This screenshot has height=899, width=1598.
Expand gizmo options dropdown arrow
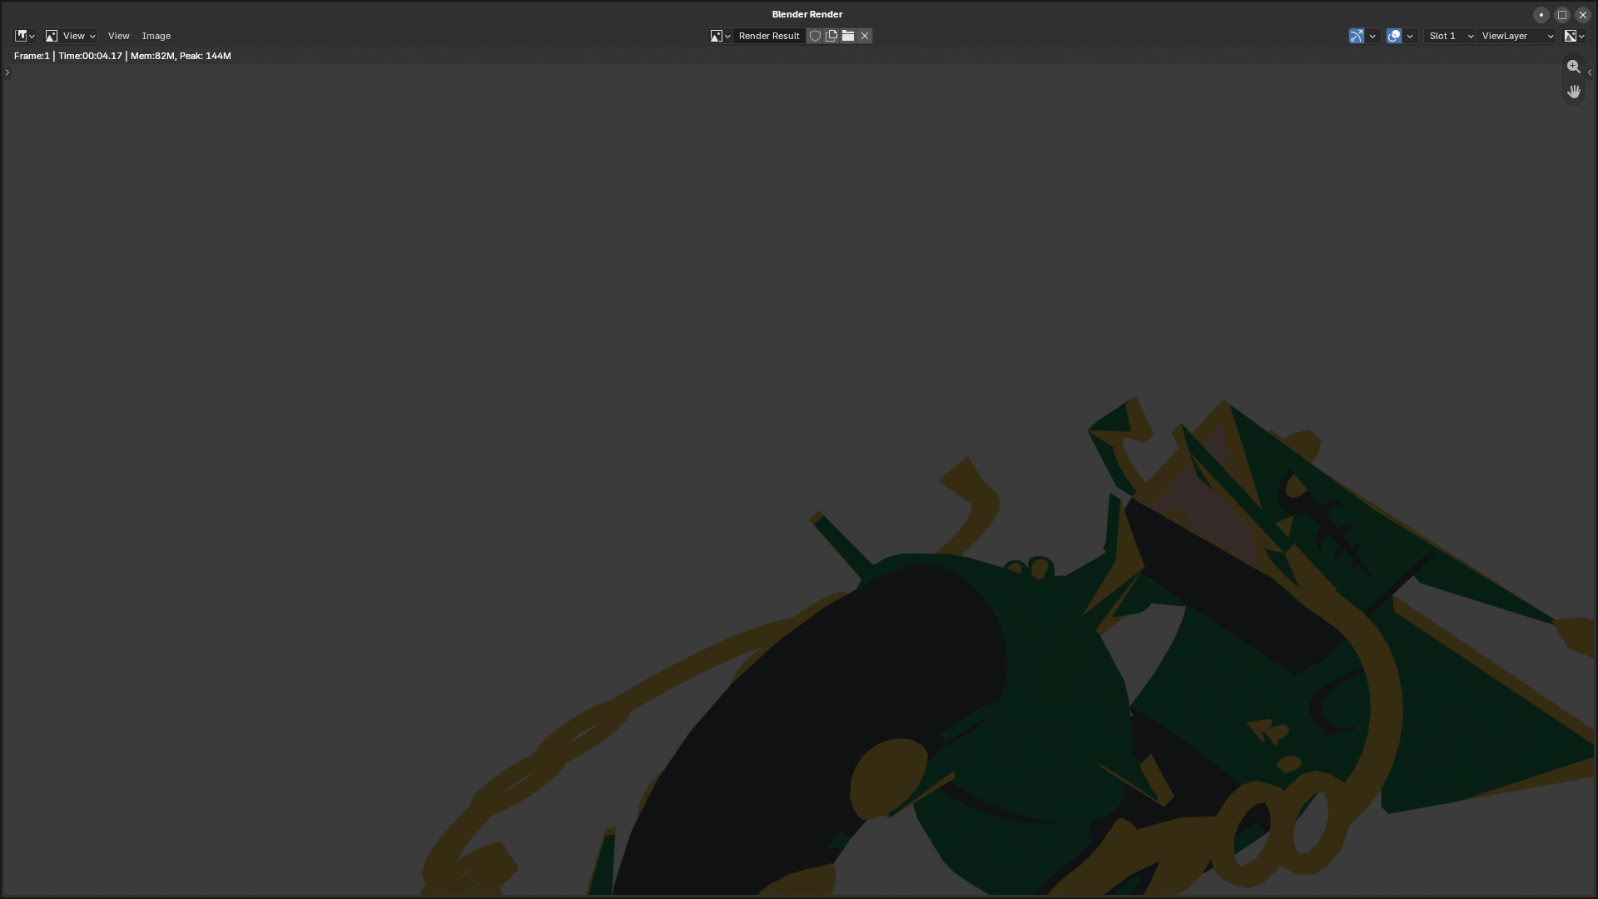pyautogui.click(x=1372, y=36)
